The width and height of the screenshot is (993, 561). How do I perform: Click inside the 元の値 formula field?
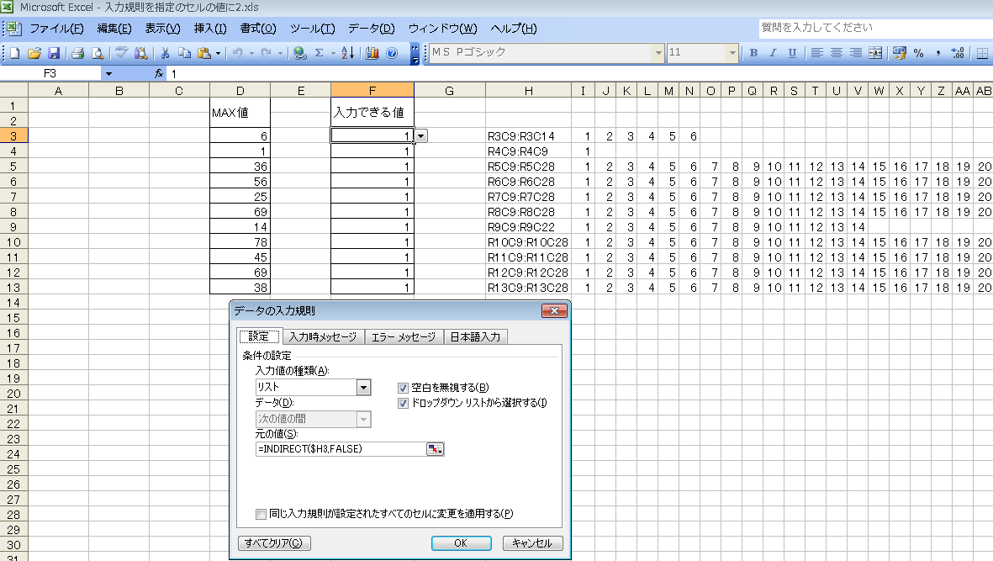click(x=336, y=448)
